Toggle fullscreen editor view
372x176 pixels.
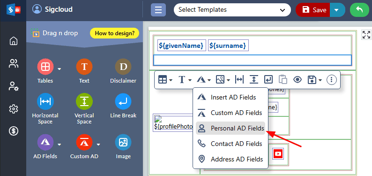[366, 35]
